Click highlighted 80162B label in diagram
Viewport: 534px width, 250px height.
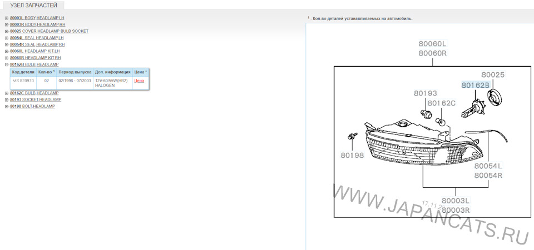[476, 85]
